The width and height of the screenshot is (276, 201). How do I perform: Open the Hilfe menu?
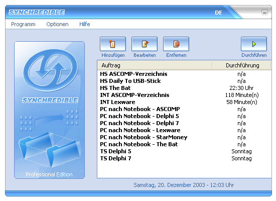(x=85, y=24)
